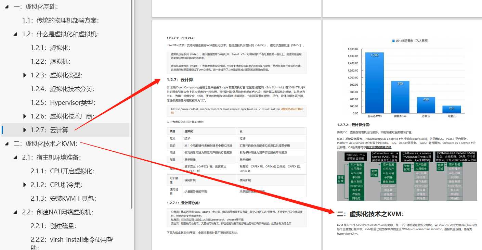
Task: Click the IaaS PaaS SaaS layers diagram
Action: coord(407,176)
